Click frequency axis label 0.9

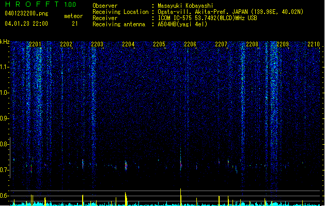[x=4, y=118]
